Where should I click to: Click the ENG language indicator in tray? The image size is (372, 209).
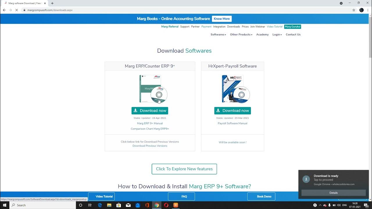pos(344,205)
